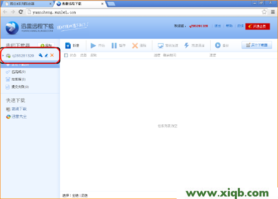Rename downloader with the pencil icon
Image resolution: width=278 pixels, height=199 pixels.
point(46,56)
